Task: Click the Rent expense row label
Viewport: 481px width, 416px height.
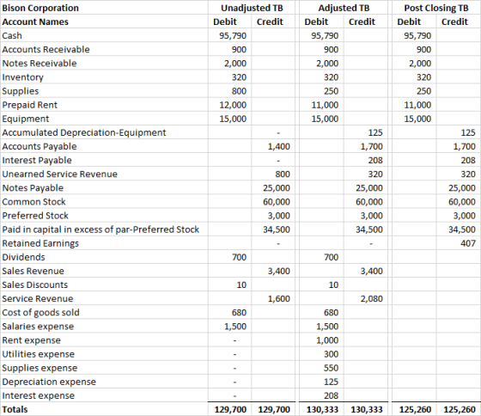Action: (31, 340)
